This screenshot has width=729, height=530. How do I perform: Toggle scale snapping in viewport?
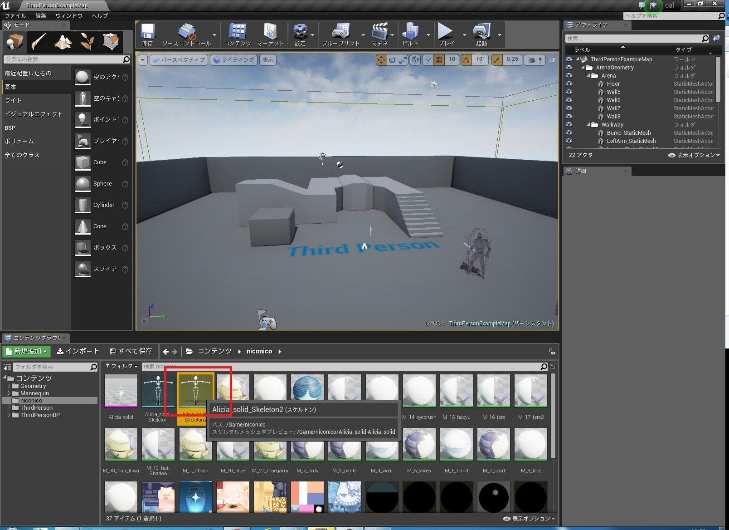click(497, 60)
